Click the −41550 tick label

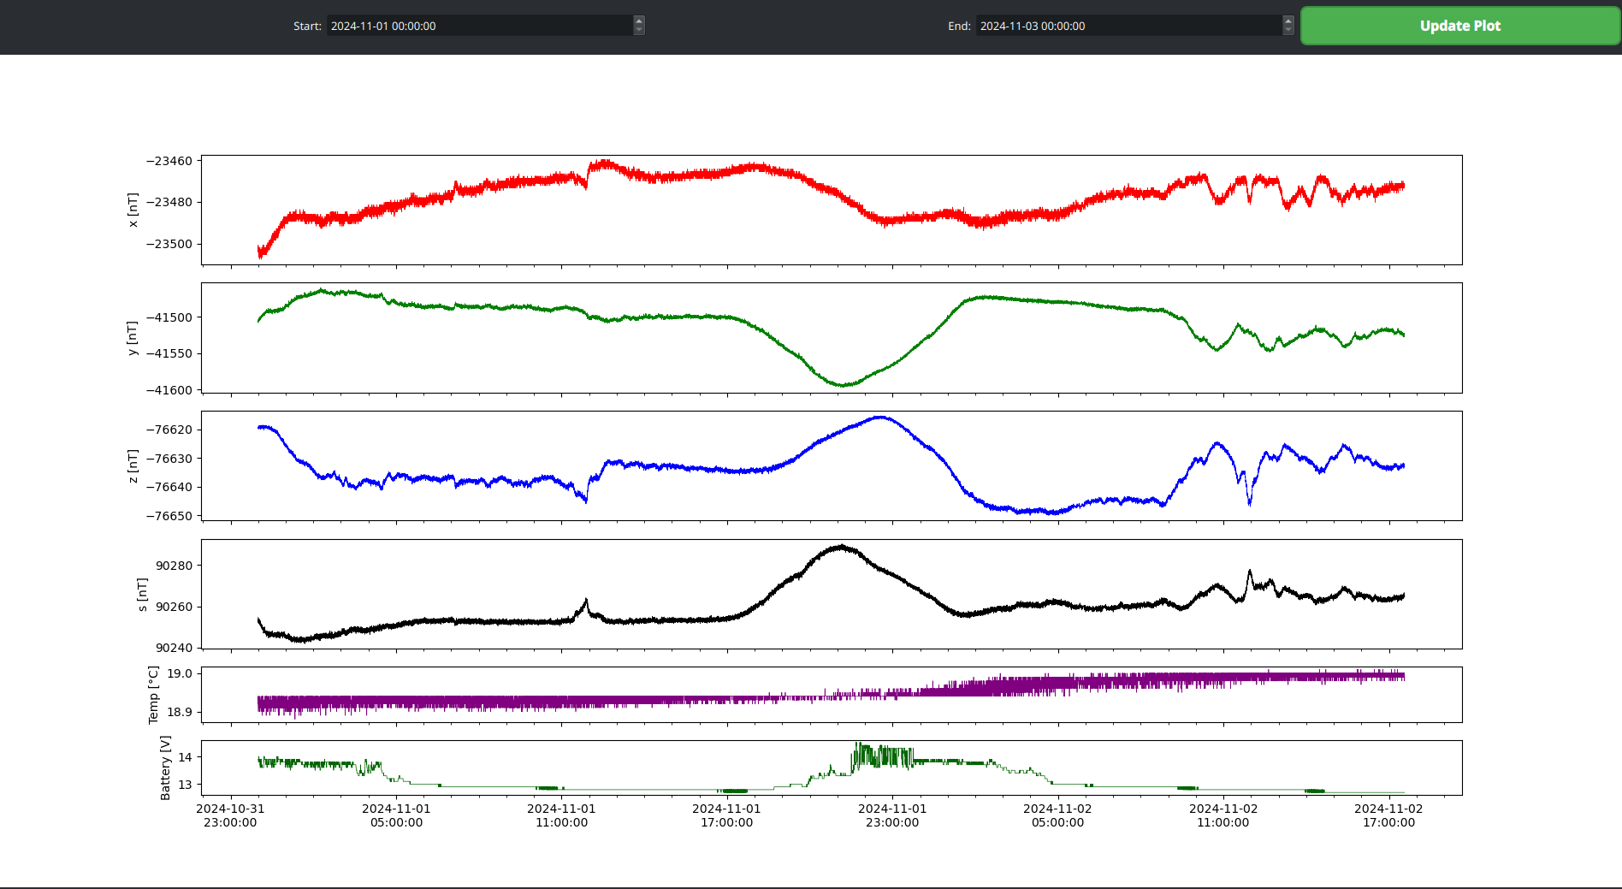coord(169,353)
